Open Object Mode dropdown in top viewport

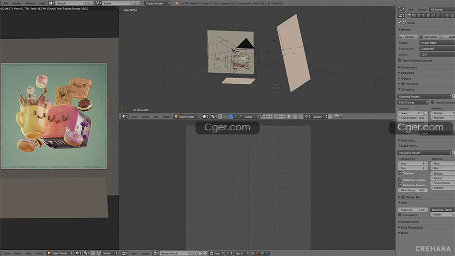(187, 117)
